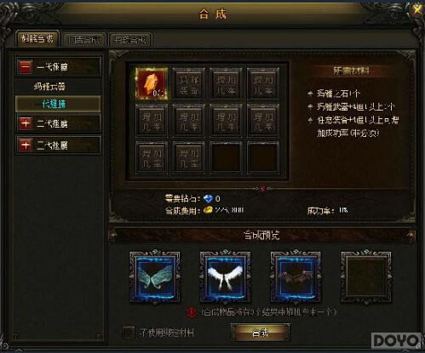The height and width of the screenshot is (353, 425).
Task: Select the white feathered wings preview
Action: [x=225, y=276]
